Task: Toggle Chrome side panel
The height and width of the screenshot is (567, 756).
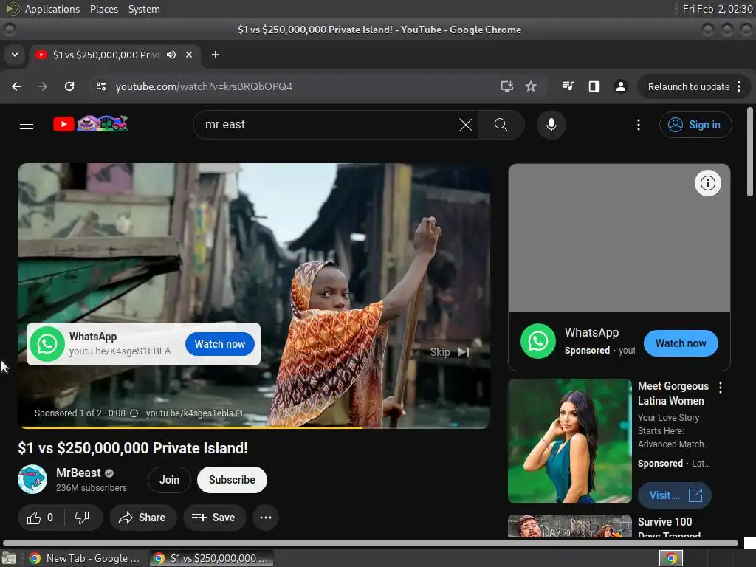Action: 594,86
